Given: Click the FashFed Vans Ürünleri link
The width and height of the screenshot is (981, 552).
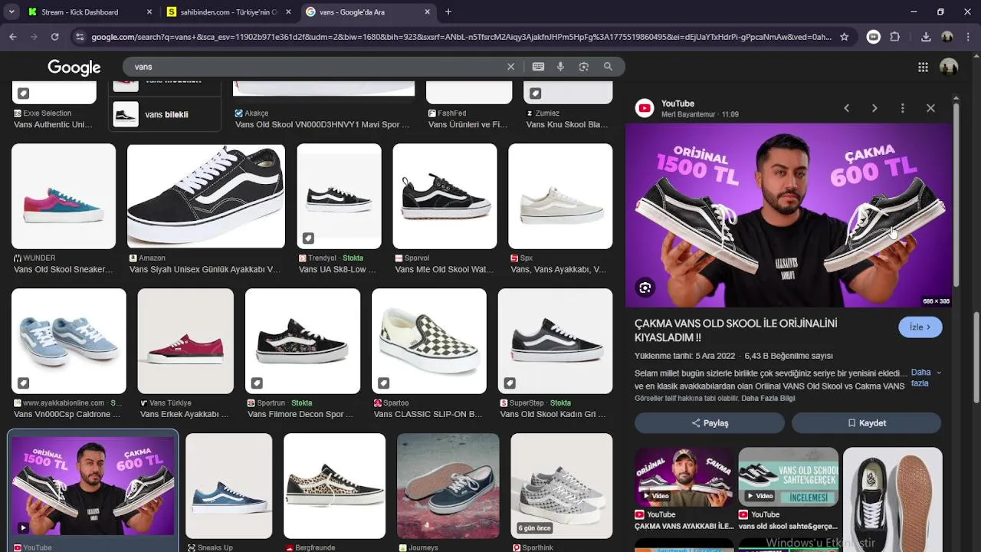Looking at the screenshot, I should coord(468,124).
